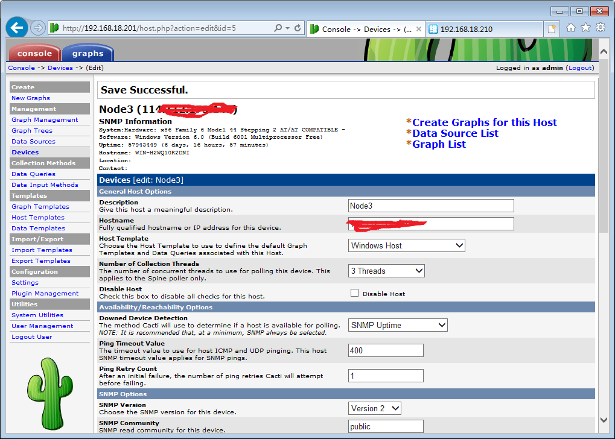Image resolution: width=615 pixels, height=439 pixels.
Task: Open the Downed Device Detection dropdown
Action: coord(398,325)
